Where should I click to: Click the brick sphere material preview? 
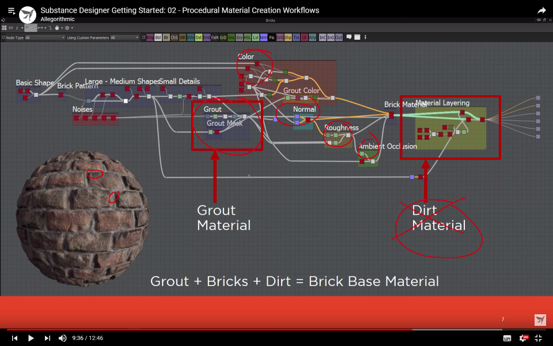click(x=82, y=218)
